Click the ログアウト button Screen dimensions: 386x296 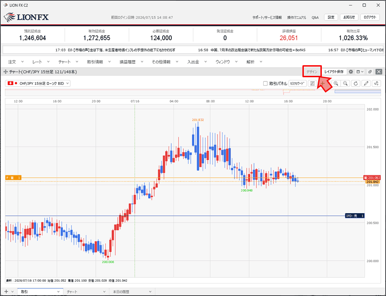pyautogui.click(x=370, y=17)
